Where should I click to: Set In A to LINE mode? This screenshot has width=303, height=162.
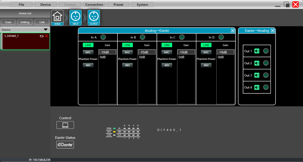(x=88, y=45)
